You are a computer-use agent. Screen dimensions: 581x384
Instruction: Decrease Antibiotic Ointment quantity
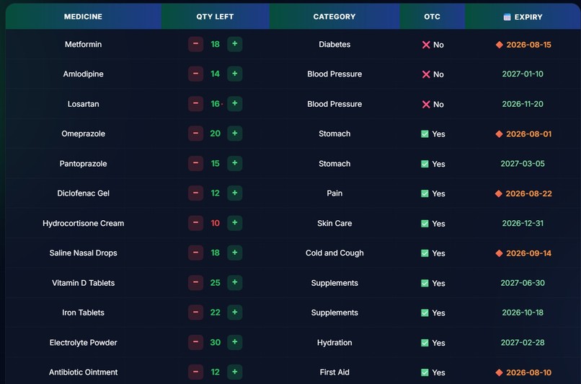click(195, 372)
